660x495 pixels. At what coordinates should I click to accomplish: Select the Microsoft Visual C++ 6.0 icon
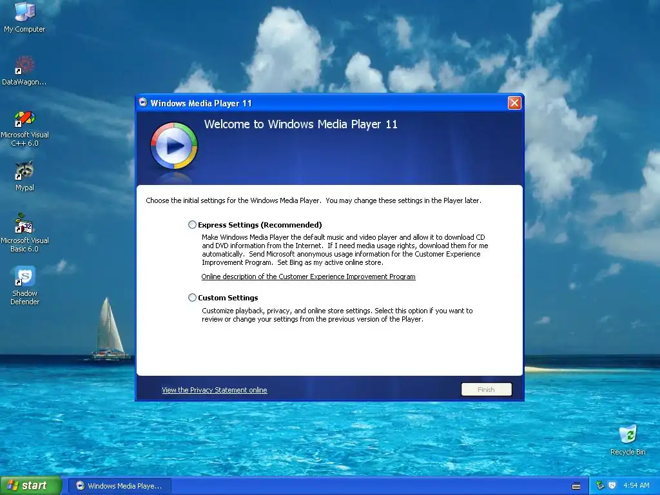click(x=24, y=128)
